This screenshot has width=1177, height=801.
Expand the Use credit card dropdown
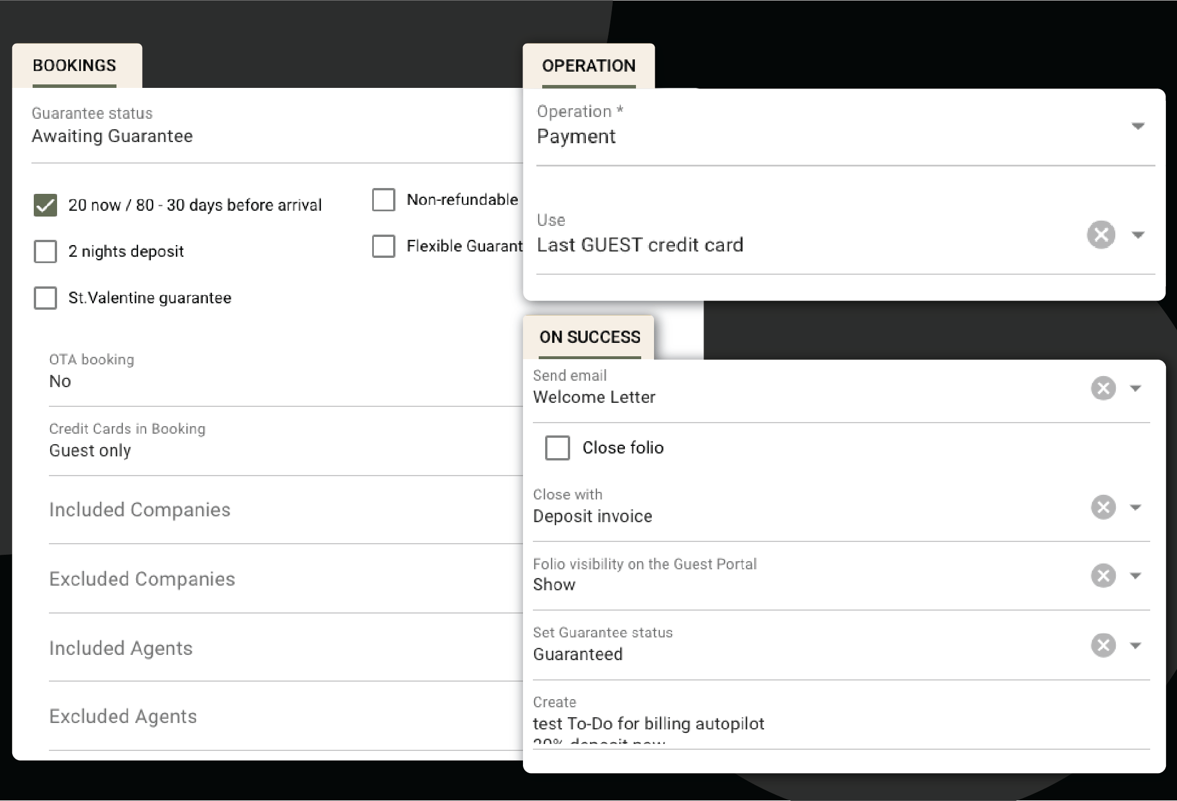tap(1137, 235)
